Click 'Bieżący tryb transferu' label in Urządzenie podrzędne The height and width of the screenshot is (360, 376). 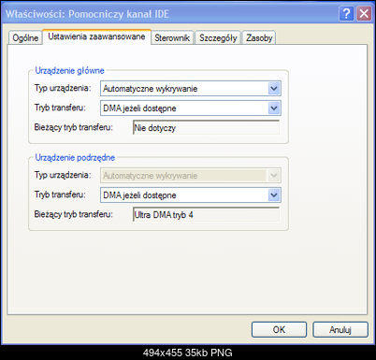[x=74, y=214]
